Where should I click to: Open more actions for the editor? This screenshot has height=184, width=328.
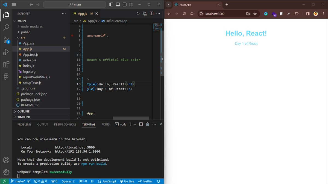pyautogui.click(x=158, y=14)
